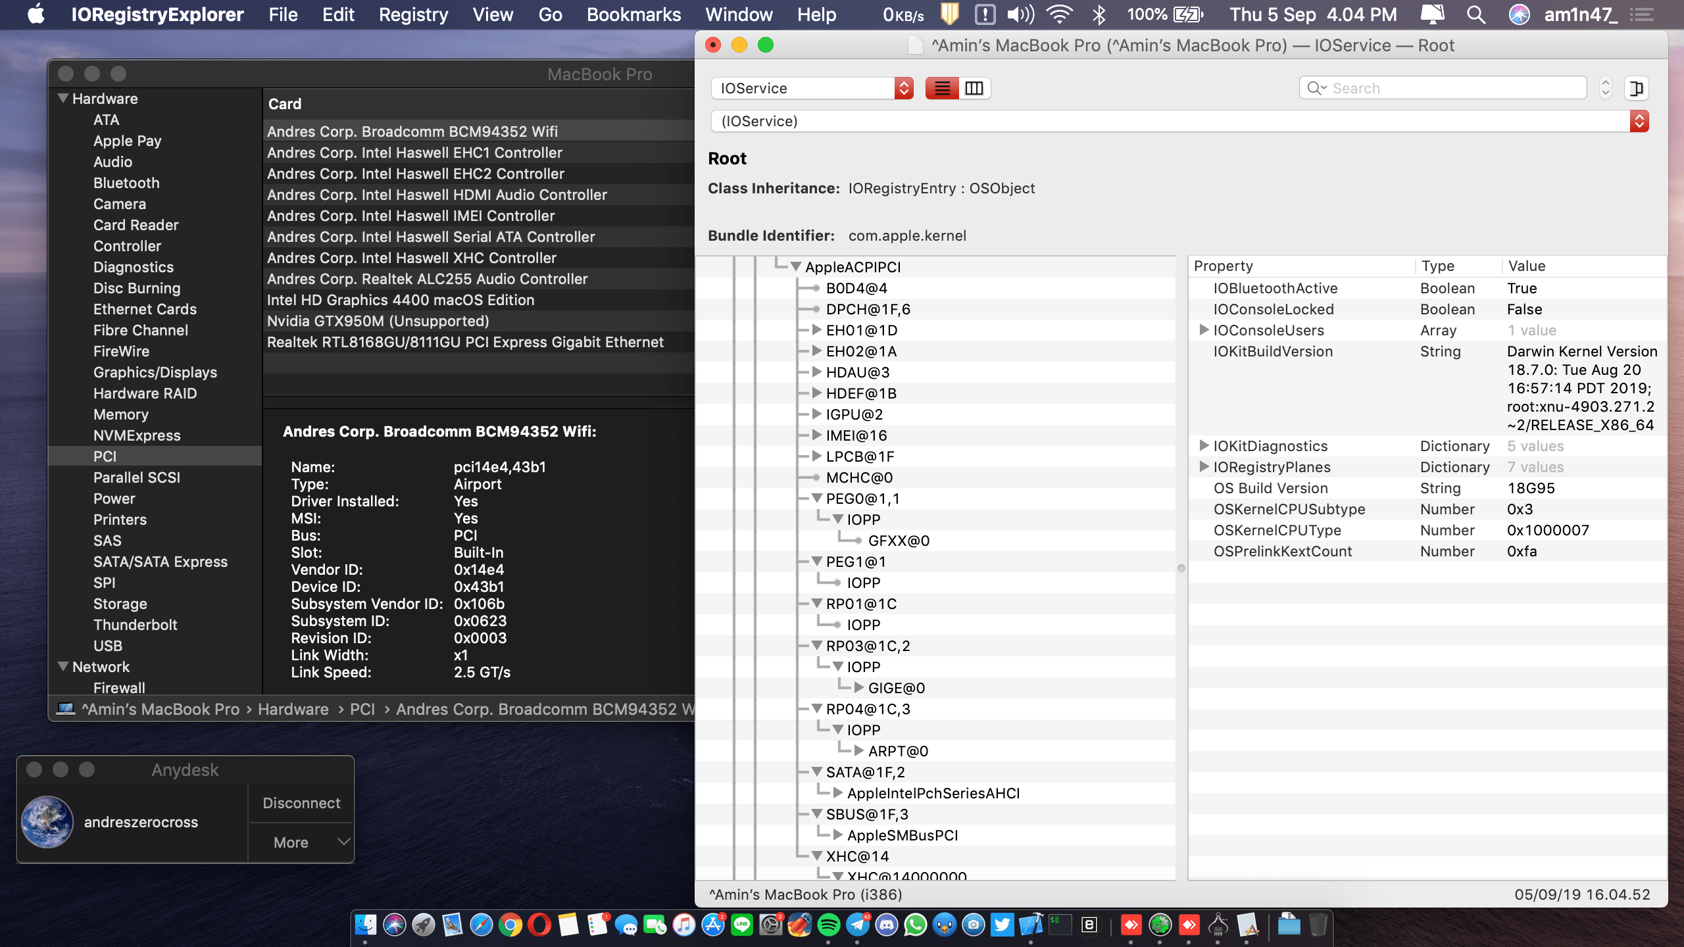Collapse the AppleACPIPCI tree node
Viewport: 1684px width, 947px height.
[796, 267]
